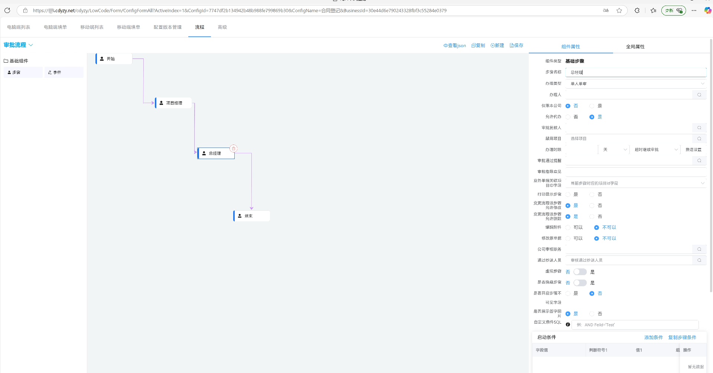Viewport: 713px width, 373px height.
Task: Set 变更流程该步骤允许修改 to 否
Action: [x=592, y=205]
